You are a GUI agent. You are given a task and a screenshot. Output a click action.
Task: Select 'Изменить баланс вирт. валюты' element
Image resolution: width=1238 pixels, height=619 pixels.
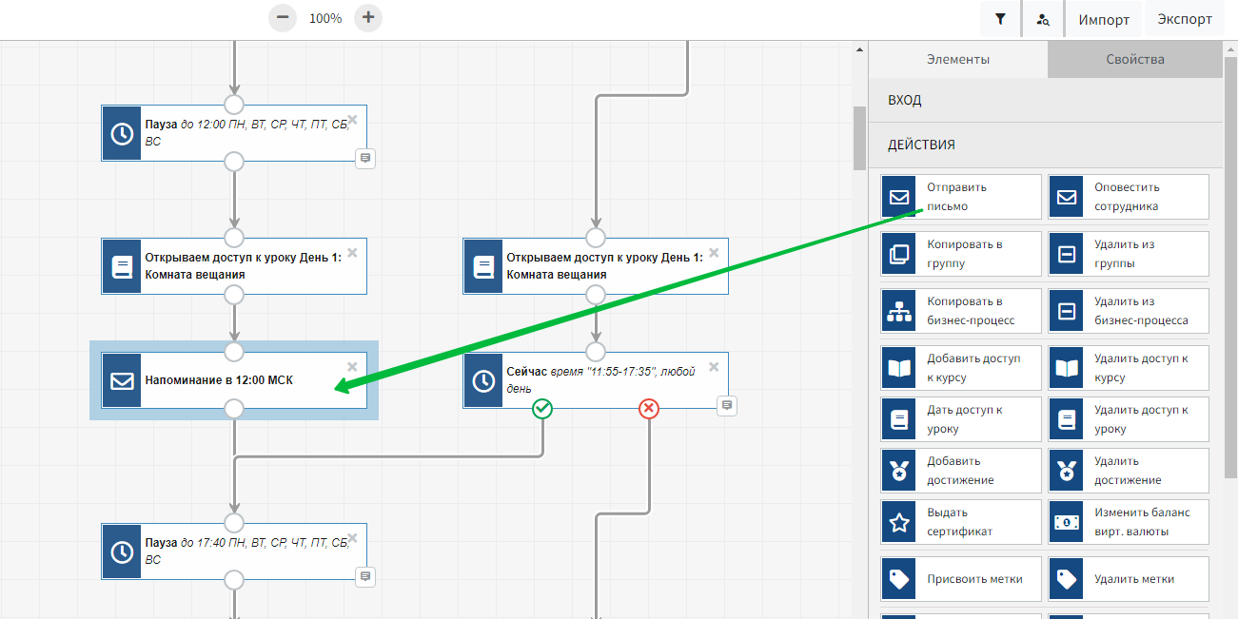[x=1129, y=522]
